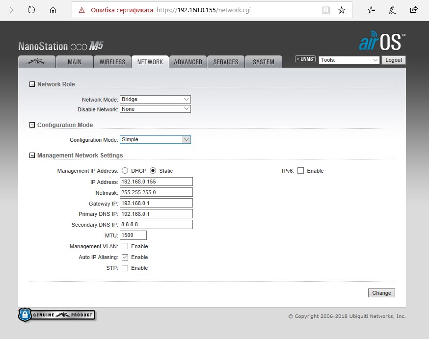The image size is (429, 339).
Task: Select DHCP for Management IP Address
Action: (125, 171)
